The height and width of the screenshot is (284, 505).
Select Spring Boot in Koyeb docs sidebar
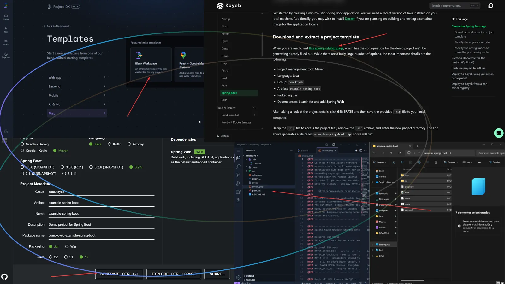239,93
